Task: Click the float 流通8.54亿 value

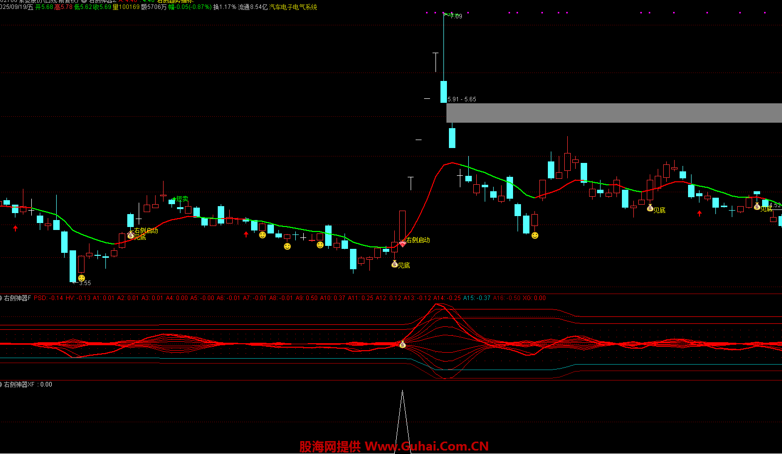Action: (x=253, y=7)
